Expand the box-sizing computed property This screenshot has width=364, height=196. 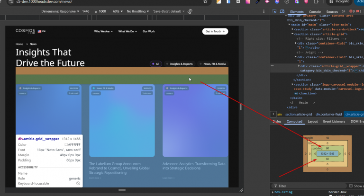[272, 193]
